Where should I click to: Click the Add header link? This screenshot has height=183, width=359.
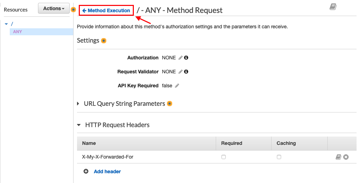107,171
